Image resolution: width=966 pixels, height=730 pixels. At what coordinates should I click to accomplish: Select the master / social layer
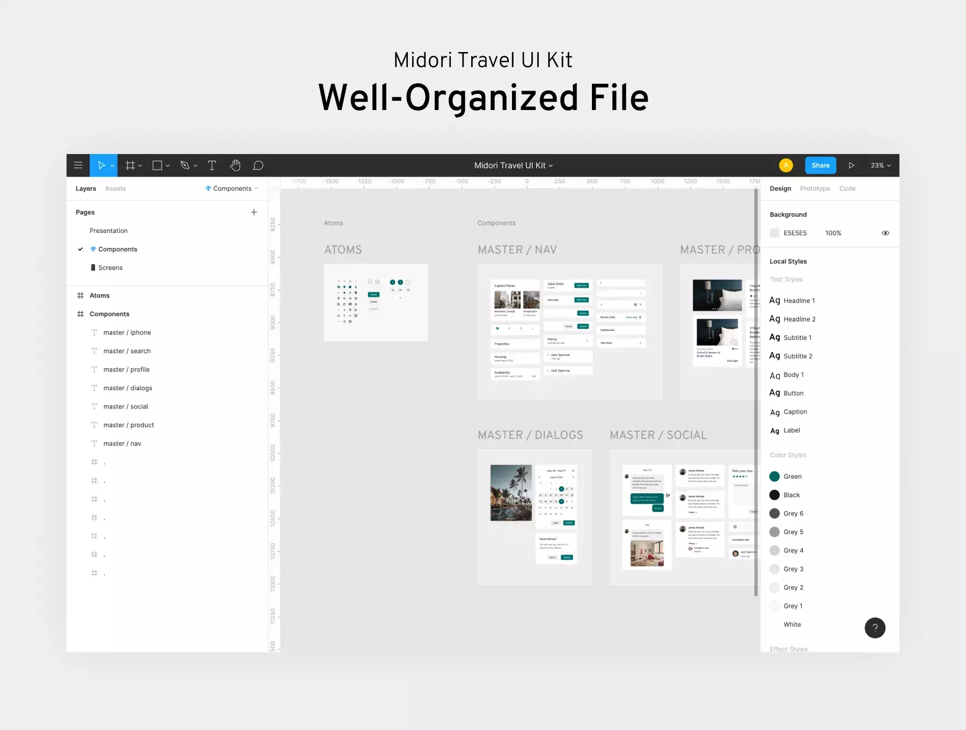[126, 406]
